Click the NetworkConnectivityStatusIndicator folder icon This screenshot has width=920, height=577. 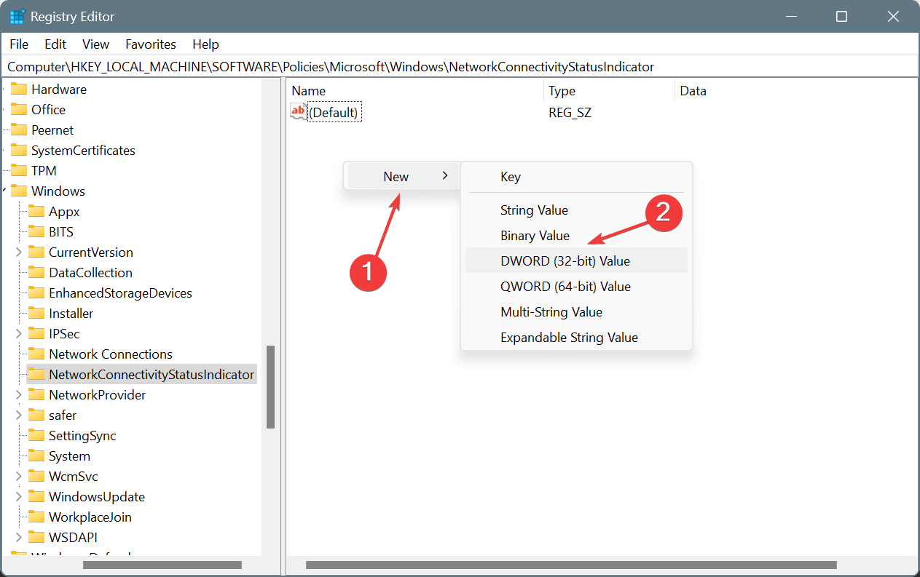click(36, 374)
